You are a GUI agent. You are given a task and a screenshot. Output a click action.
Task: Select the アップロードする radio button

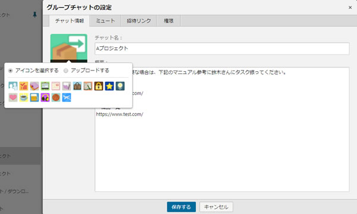click(x=66, y=71)
